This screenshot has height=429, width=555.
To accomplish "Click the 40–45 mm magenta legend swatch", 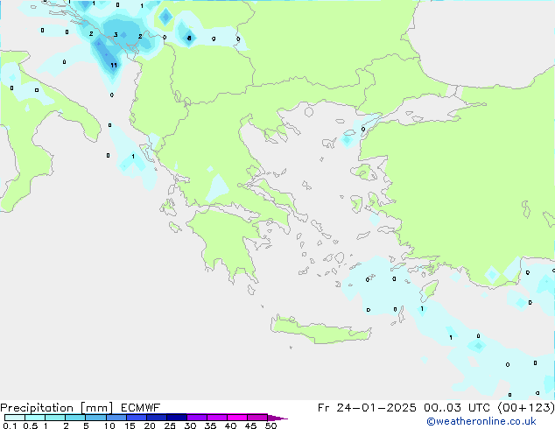I will (237, 418).
